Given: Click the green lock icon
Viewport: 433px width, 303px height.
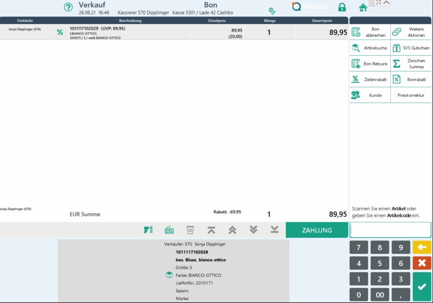Looking at the screenshot, I should pos(342,7).
